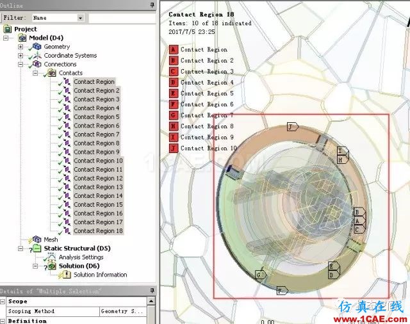Select Contact Region 11 in the tree
410x324 pixels.
point(98,170)
